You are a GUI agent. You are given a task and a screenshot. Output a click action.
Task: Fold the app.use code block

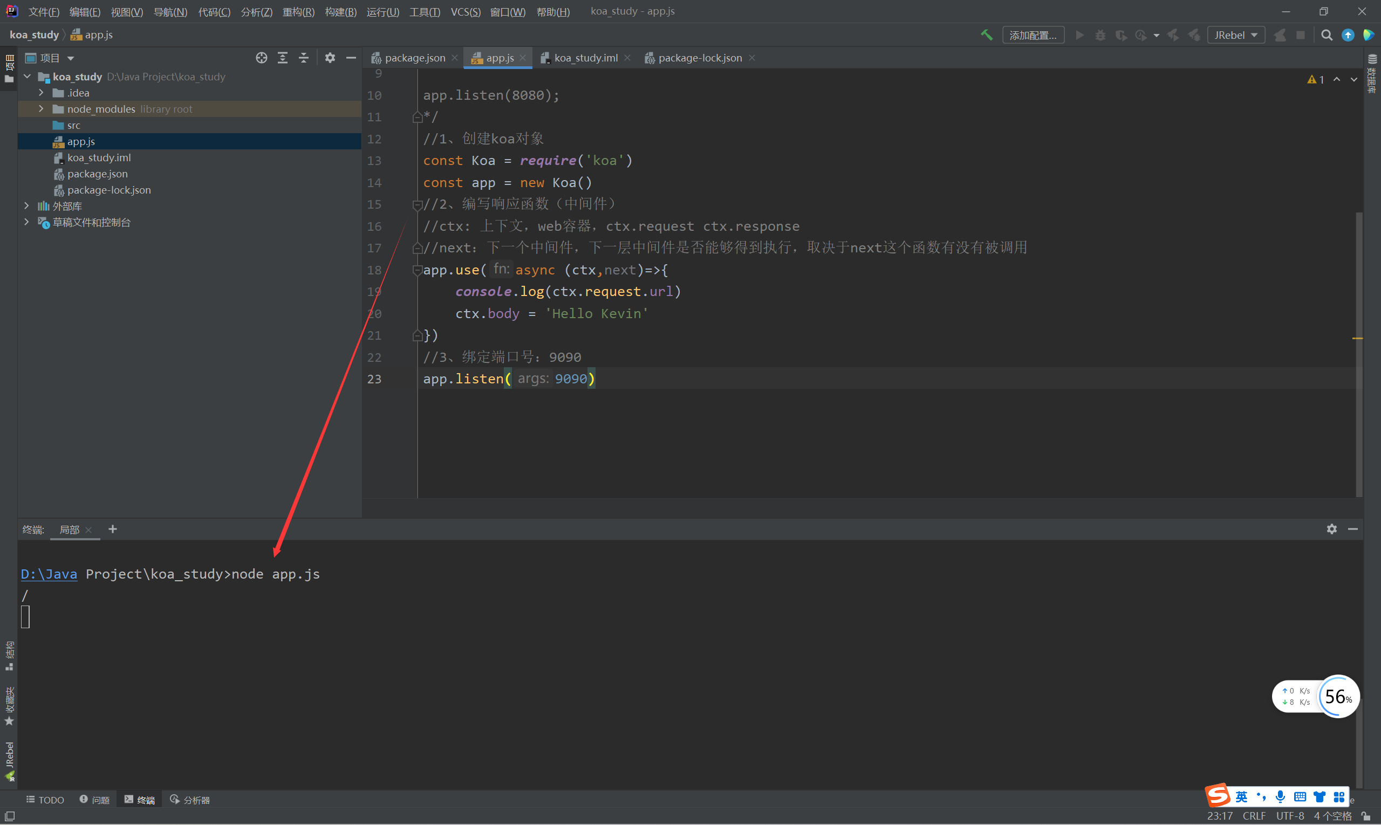click(417, 270)
